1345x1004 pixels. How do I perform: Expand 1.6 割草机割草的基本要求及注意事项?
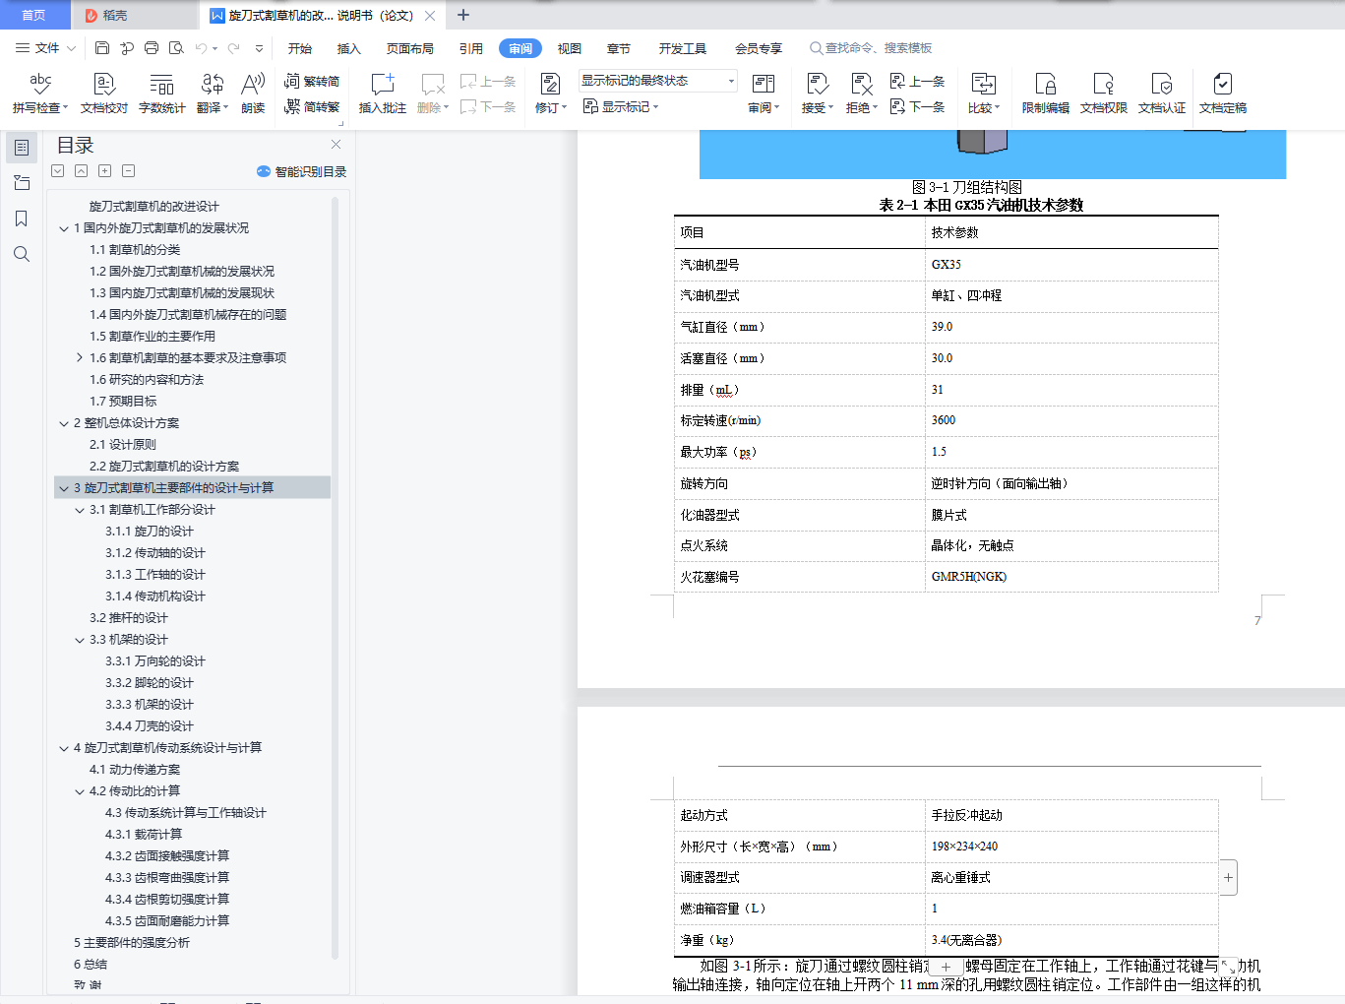coord(80,358)
